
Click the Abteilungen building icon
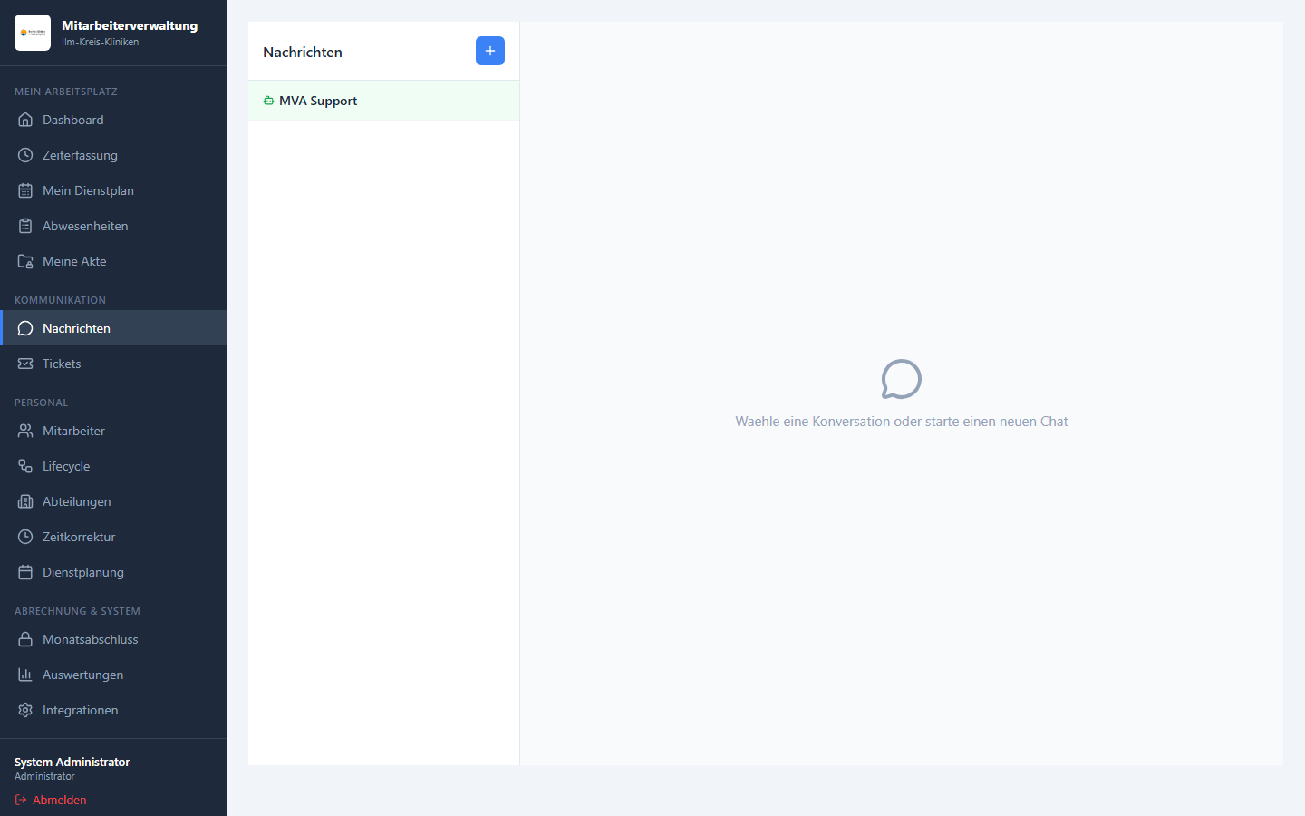pos(25,501)
